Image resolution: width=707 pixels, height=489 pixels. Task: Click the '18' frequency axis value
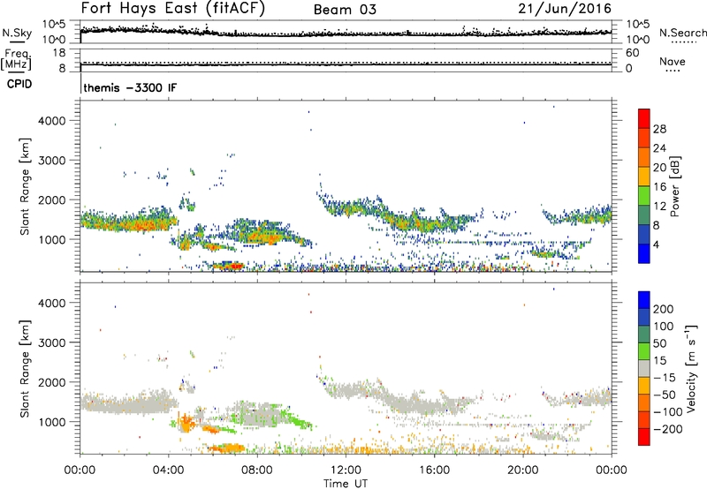click(59, 53)
